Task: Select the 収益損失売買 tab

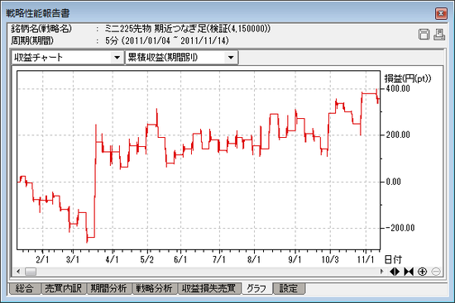Action: [209, 288]
